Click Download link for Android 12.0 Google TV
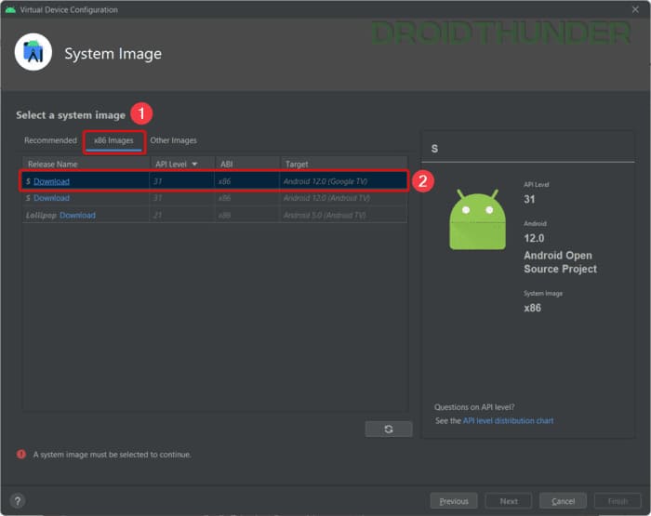Viewport: 651px width, 516px height. pyautogui.click(x=51, y=181)
